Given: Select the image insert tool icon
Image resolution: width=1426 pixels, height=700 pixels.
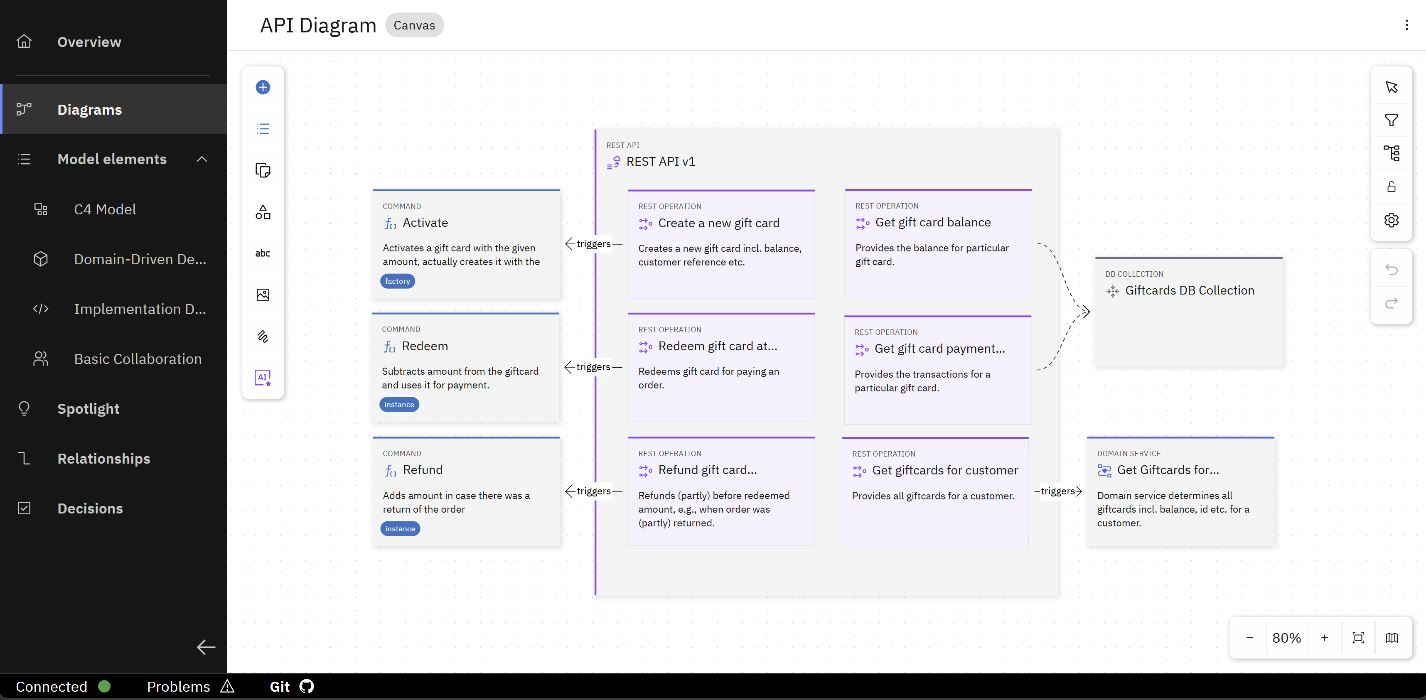Looking at the screenshot, I should [x=263, y=295].
